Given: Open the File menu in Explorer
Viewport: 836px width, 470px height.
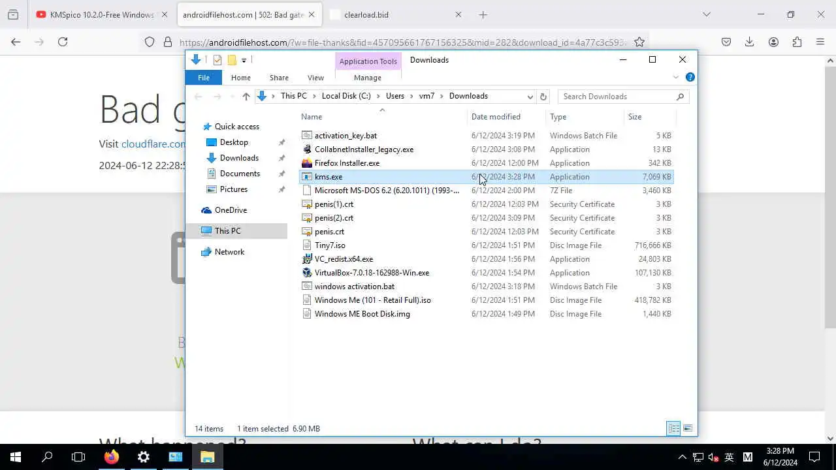Looking at the screenshot, I should (204, 78).
